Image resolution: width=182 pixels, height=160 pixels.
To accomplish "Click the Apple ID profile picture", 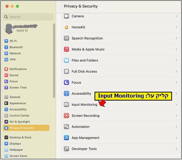I will pos(9,29).
